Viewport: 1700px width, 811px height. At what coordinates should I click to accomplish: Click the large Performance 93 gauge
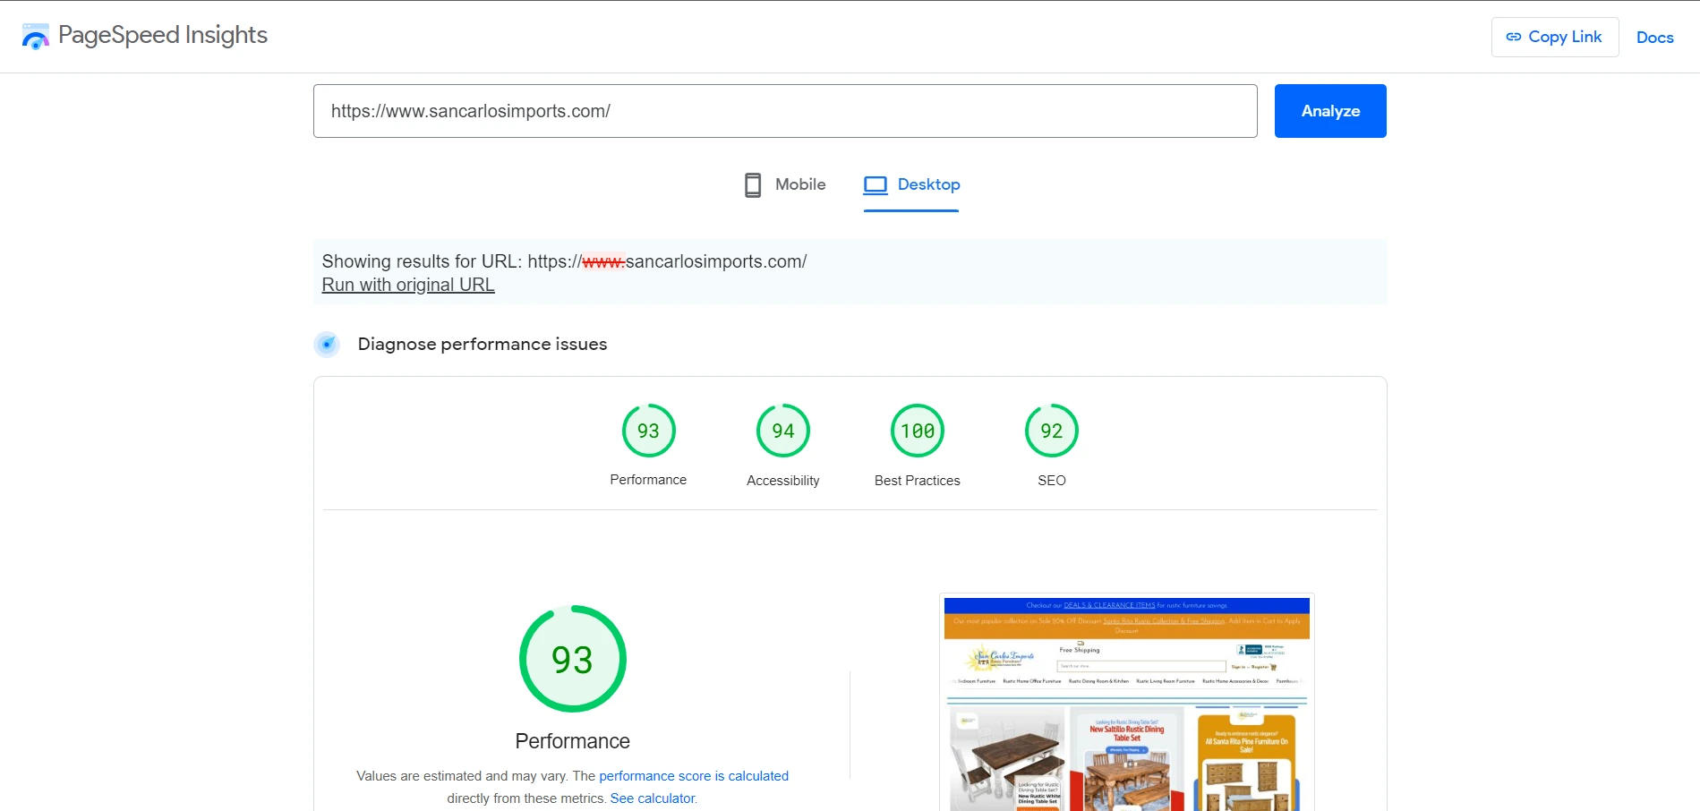click(x=572, y=659)
